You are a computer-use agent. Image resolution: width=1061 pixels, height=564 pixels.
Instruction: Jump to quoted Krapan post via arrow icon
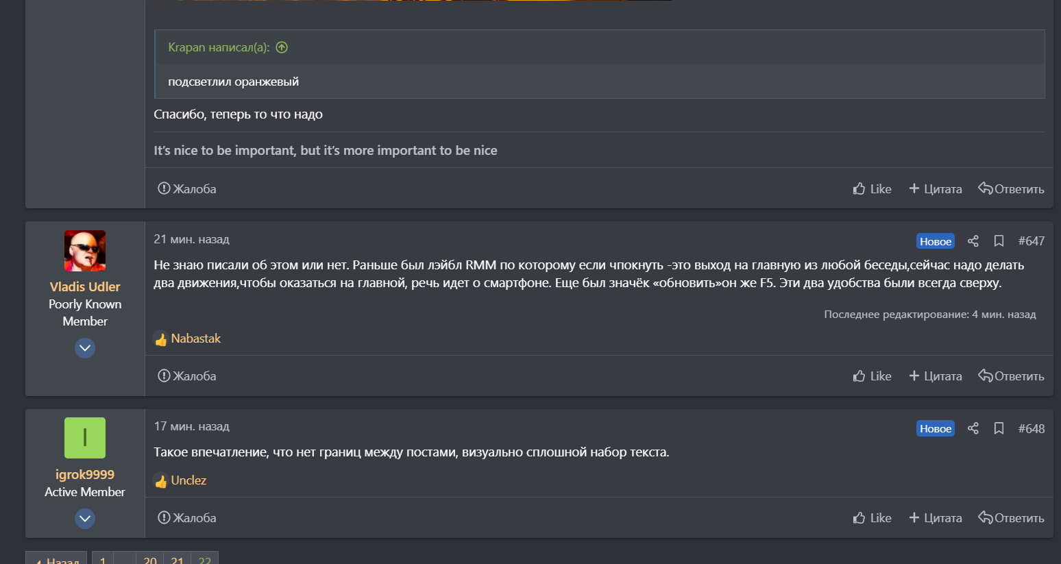pyautogui.click(x=282, y=47)
